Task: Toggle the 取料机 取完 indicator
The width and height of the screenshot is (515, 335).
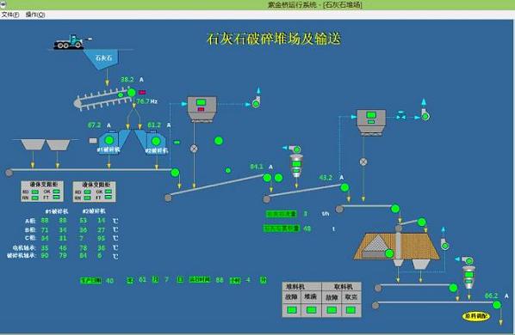Action: click(351, 310)
